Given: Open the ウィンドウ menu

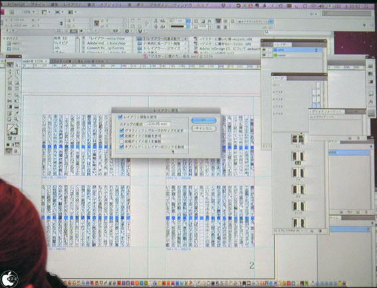Looking at the screenshot, I should point(182,5).
